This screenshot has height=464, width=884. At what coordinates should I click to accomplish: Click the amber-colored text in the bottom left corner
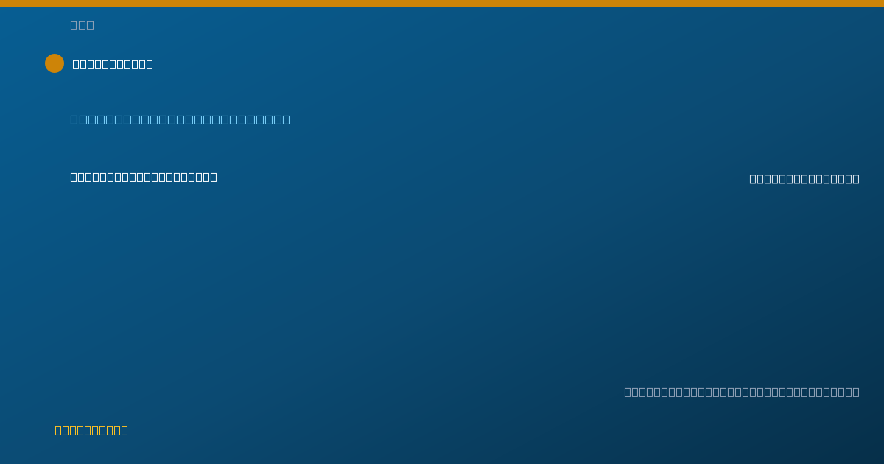coord(91,430)
